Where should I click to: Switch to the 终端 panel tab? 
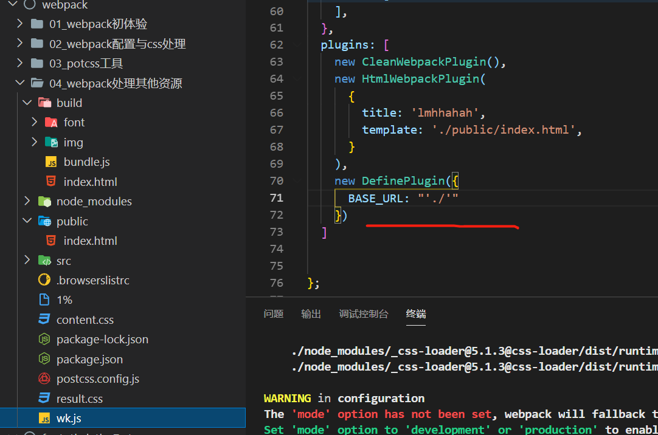click(x=416, y=313)
